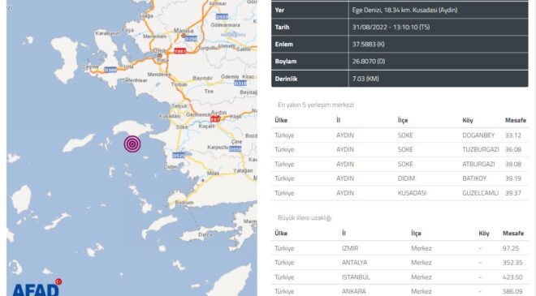Click the Izmir city marker on map
The height and width of the screenshot is (296, 536).
pyautogui.click(x=160, y=55)
